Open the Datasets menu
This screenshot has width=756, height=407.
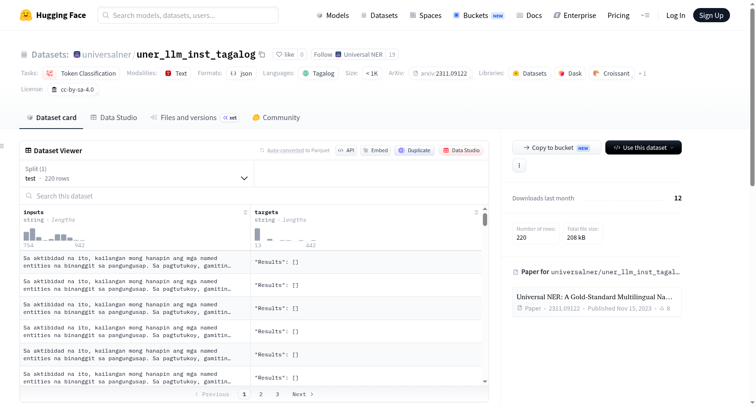tap(379, 15)
